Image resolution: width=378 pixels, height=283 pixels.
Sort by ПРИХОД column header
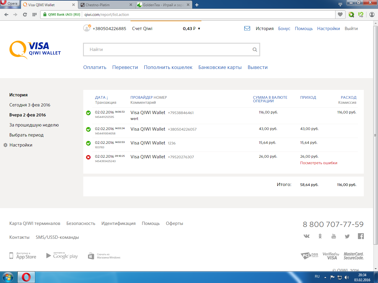(308, 98)
